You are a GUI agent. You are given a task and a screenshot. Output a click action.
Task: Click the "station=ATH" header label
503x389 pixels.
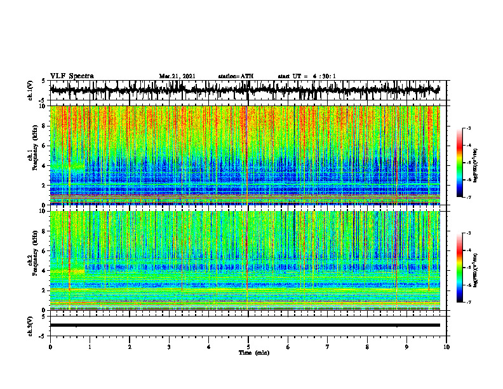236,76
